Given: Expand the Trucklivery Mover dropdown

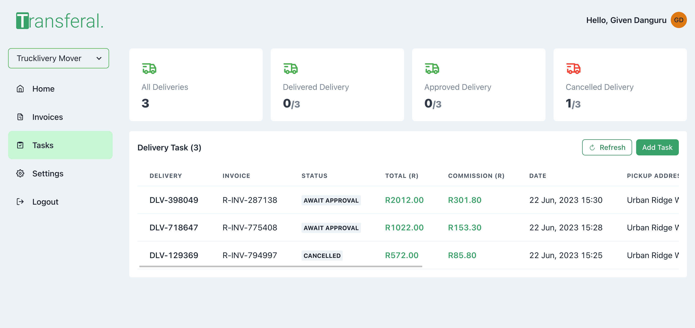Looking at the screenshot, I should [58, 58].
